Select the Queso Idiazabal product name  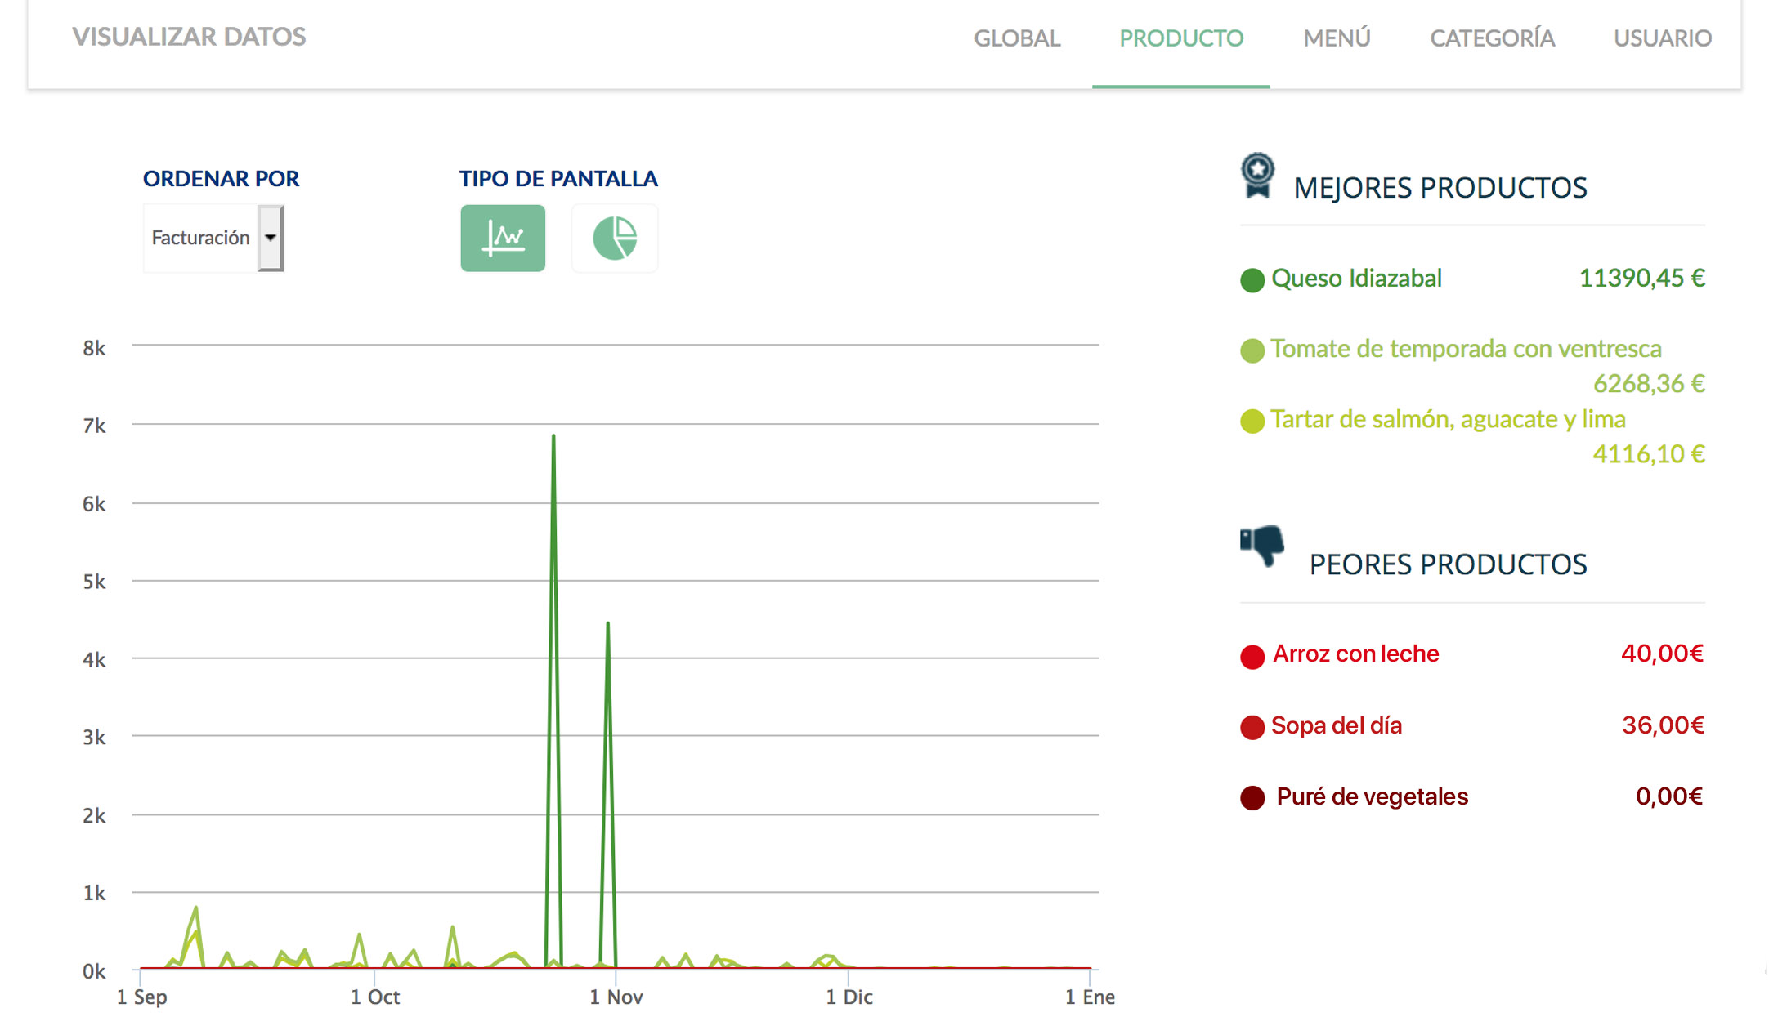tap(1356, 279)
